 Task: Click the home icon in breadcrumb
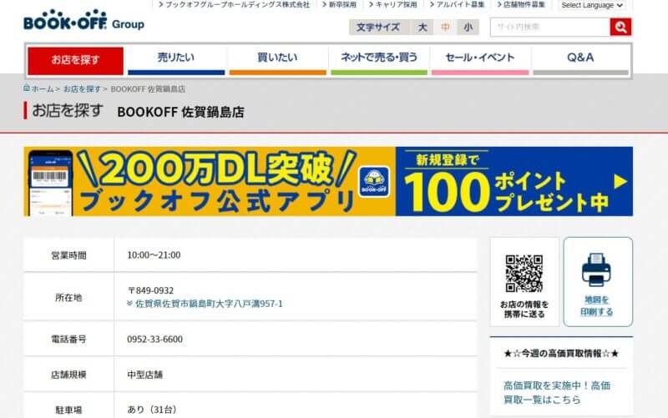(x=28, y=88)
